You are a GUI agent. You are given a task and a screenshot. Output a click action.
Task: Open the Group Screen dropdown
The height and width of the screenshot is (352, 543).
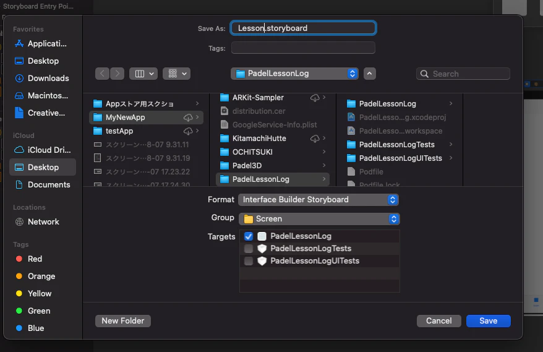coord(319,219)
